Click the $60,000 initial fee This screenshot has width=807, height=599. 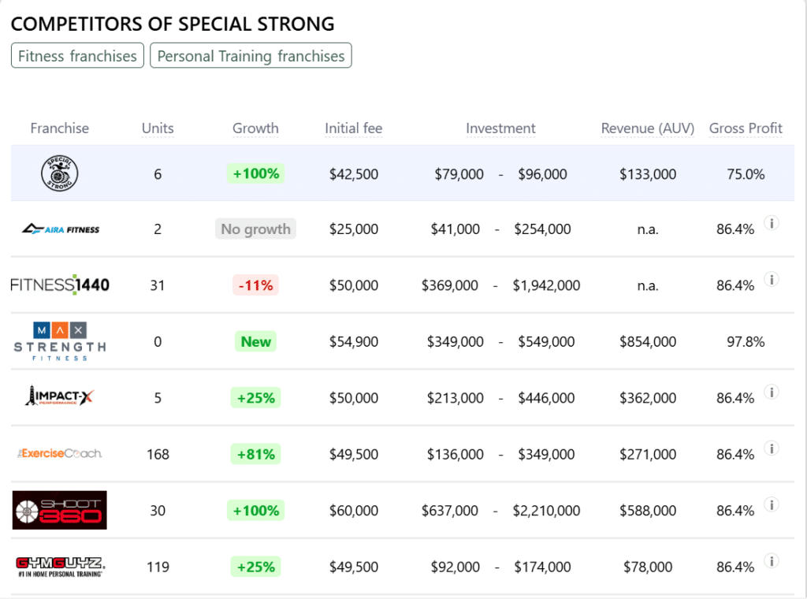click(354, 511)
